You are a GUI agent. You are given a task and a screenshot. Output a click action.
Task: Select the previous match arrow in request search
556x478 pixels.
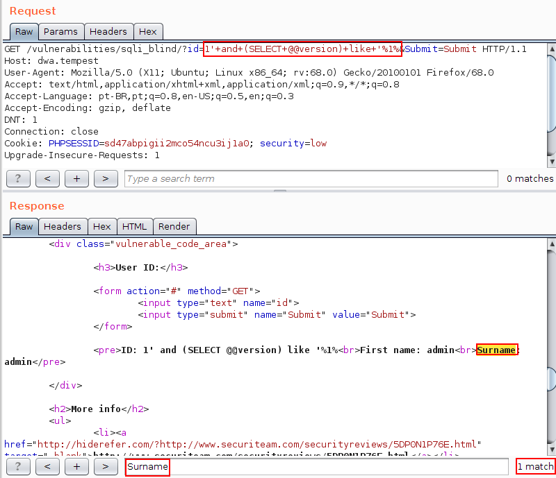[47, 178]
